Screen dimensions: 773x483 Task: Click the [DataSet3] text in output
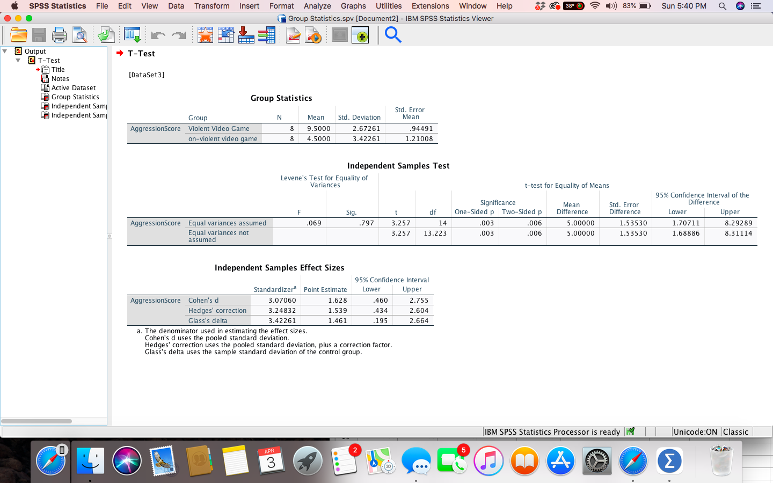[x=147, y=75]
